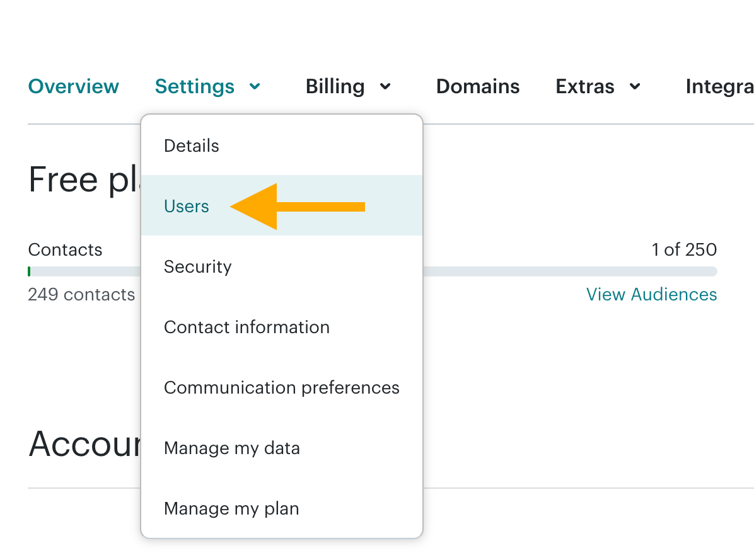The height and width of the screenshot is (558, 754).
Task: Click the Extras tab label
Action: pos(585,86)
